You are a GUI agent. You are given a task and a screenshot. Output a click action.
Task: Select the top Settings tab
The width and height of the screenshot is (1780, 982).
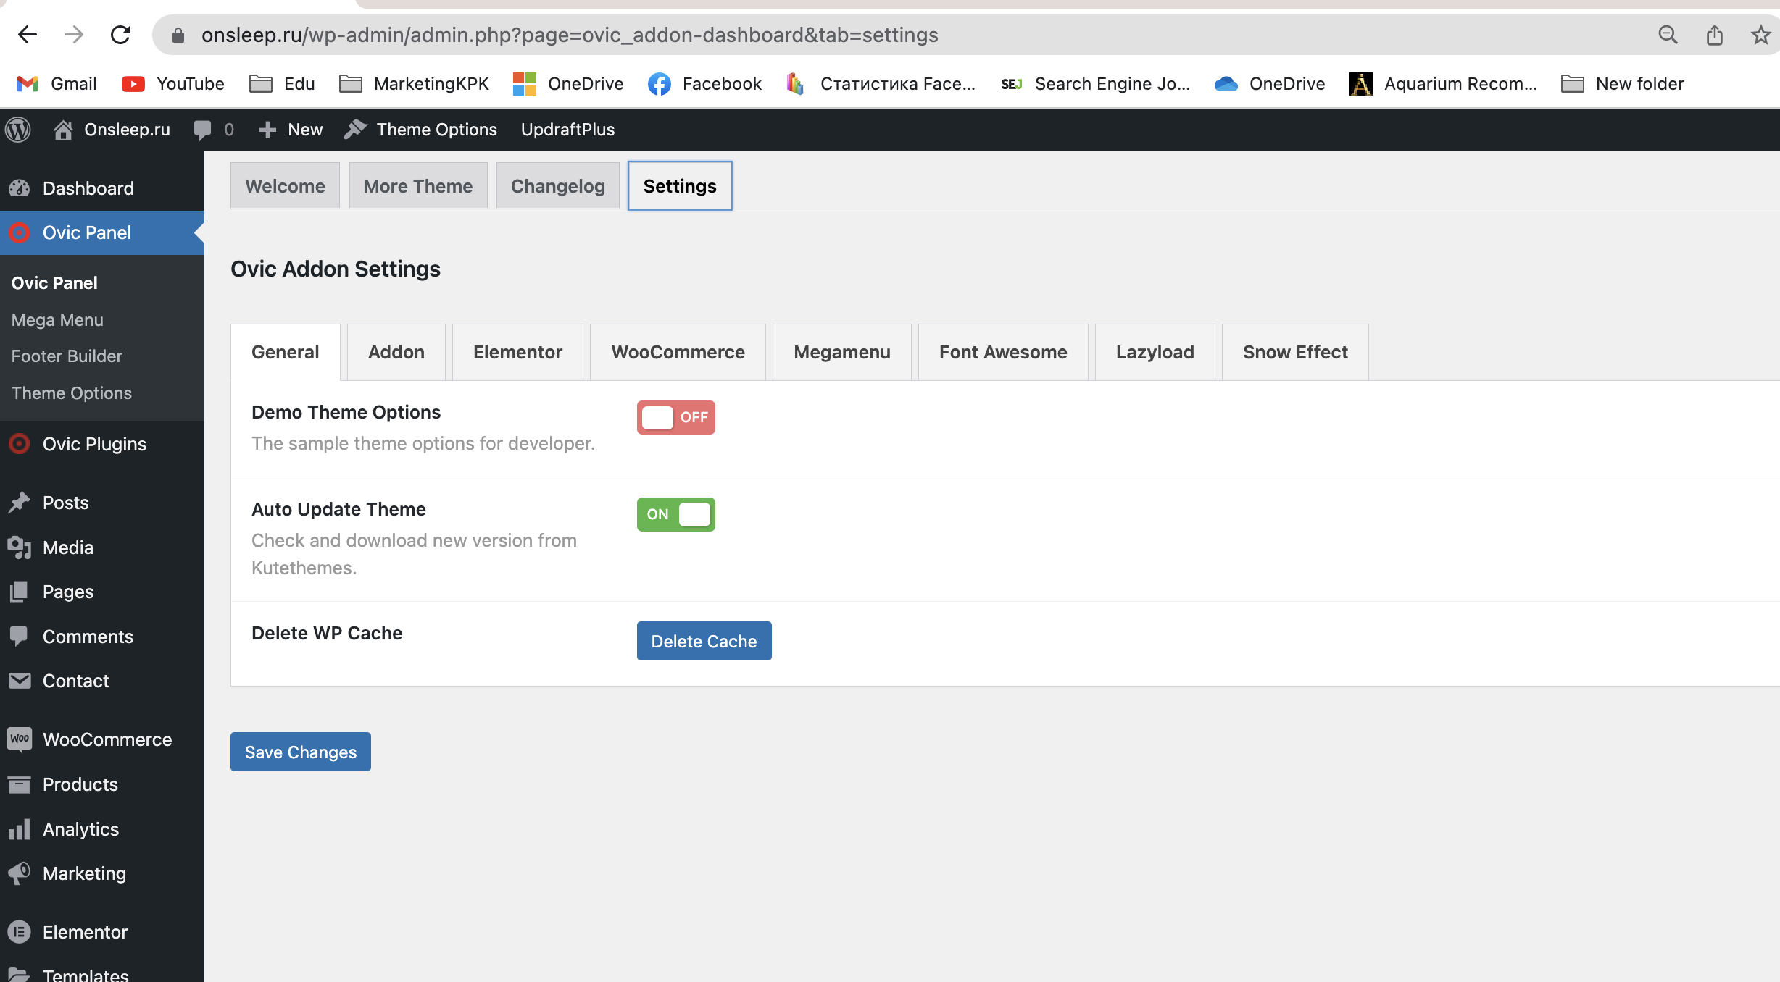680,186
